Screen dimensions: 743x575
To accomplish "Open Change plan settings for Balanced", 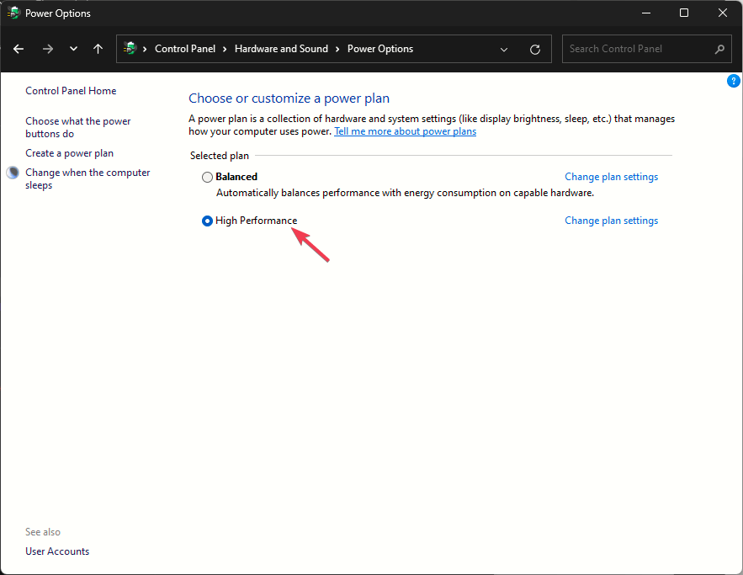I will click(611, 176).
